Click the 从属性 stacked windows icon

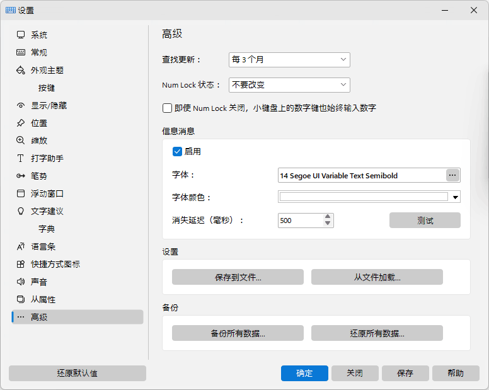coord(21,300)
